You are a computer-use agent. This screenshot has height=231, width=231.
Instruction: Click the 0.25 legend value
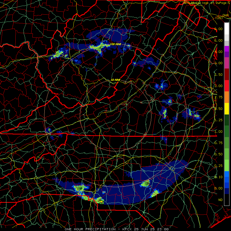[218, 166]
